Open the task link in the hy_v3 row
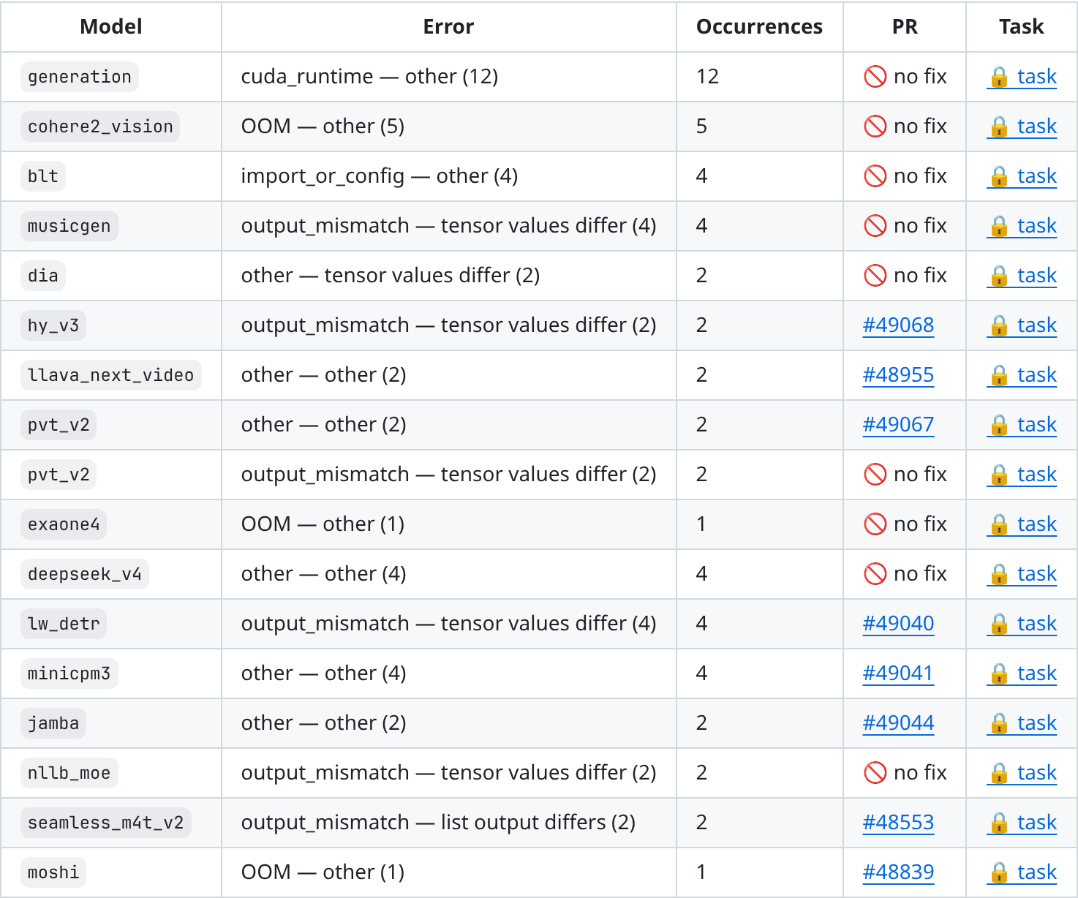The width and height of the screenshot is (1078, 898). (1022, 325)
